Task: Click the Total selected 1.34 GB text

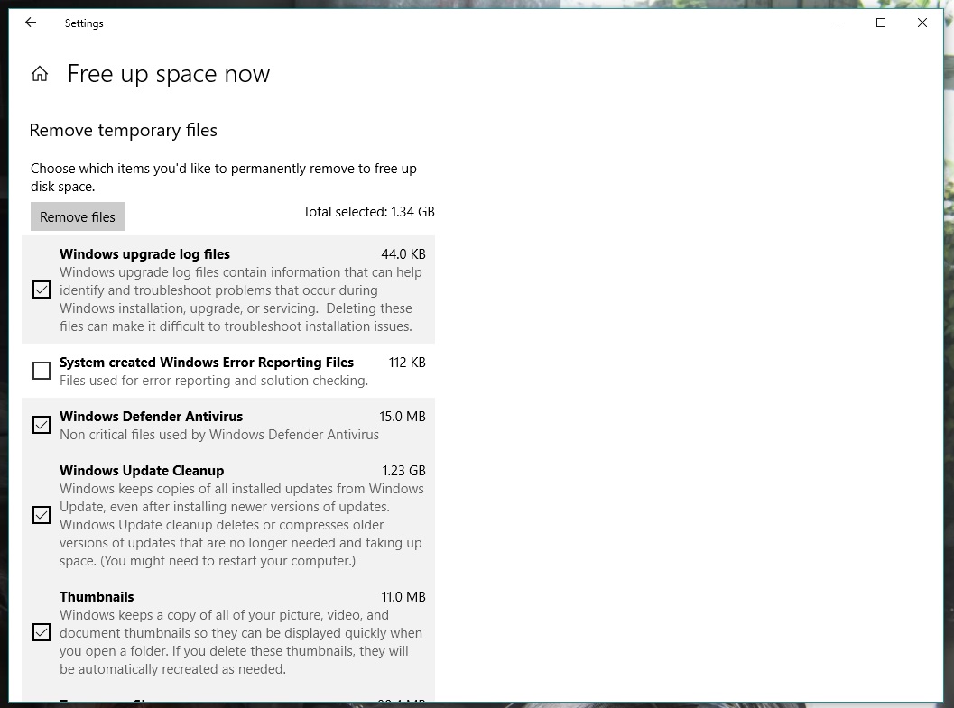Action: (368, 212)
